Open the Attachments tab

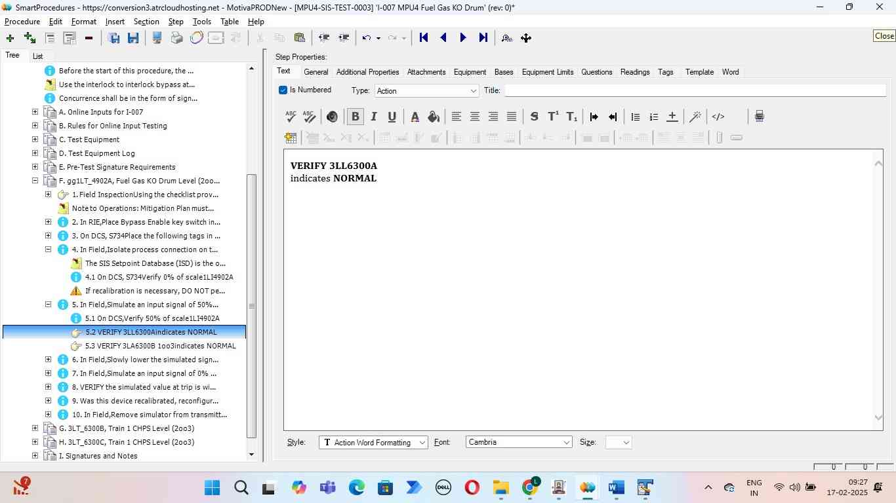click(x=426, y=72)
